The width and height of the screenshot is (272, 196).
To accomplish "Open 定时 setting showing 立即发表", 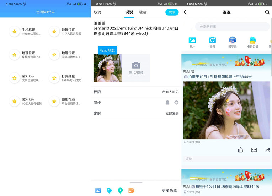I will pyautogui.click(x=136, y=114).
